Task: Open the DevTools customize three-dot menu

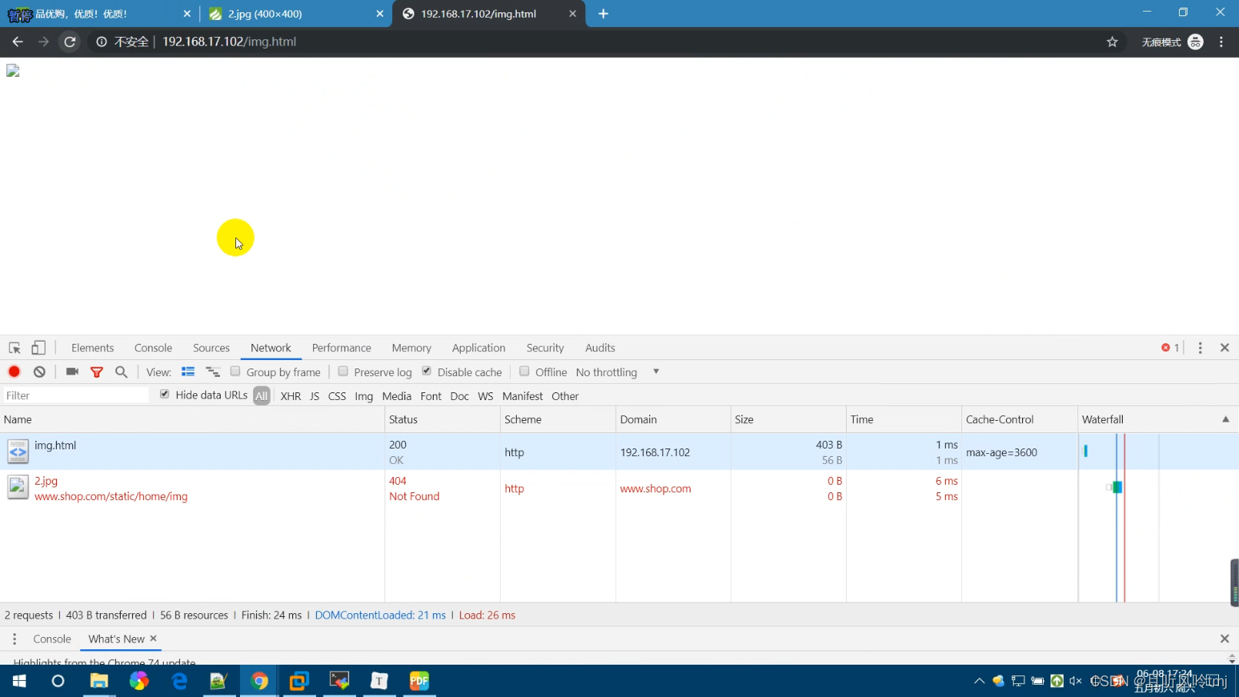Action: [x=1200, y=348]
